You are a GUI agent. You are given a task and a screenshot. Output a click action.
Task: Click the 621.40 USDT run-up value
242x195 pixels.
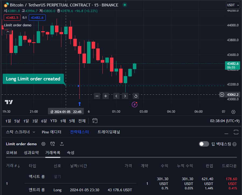coord(208,181)
